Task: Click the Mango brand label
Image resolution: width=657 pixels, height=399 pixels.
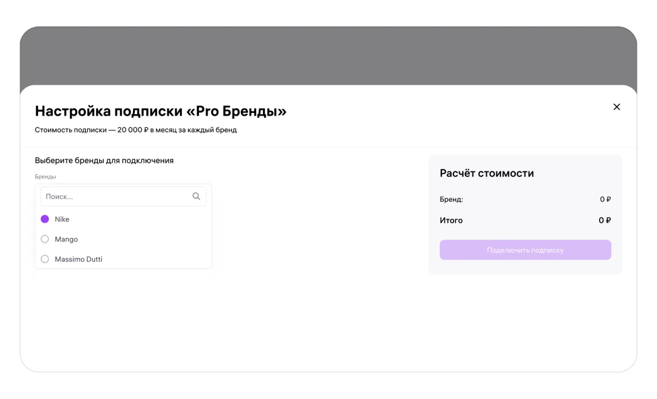Action: 66,239
